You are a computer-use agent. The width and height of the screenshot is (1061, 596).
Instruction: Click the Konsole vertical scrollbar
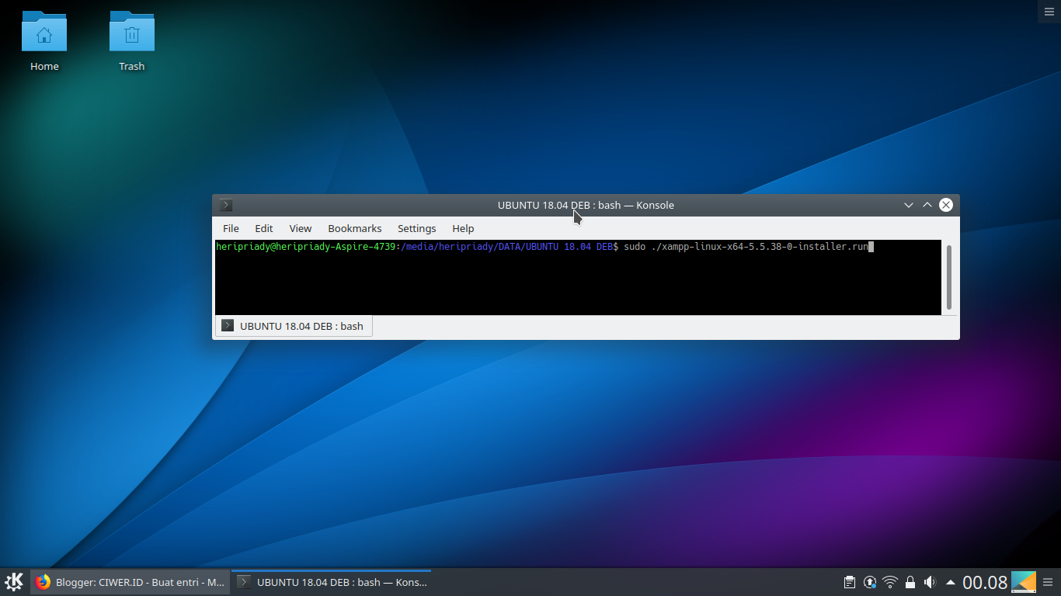point(948,277)
